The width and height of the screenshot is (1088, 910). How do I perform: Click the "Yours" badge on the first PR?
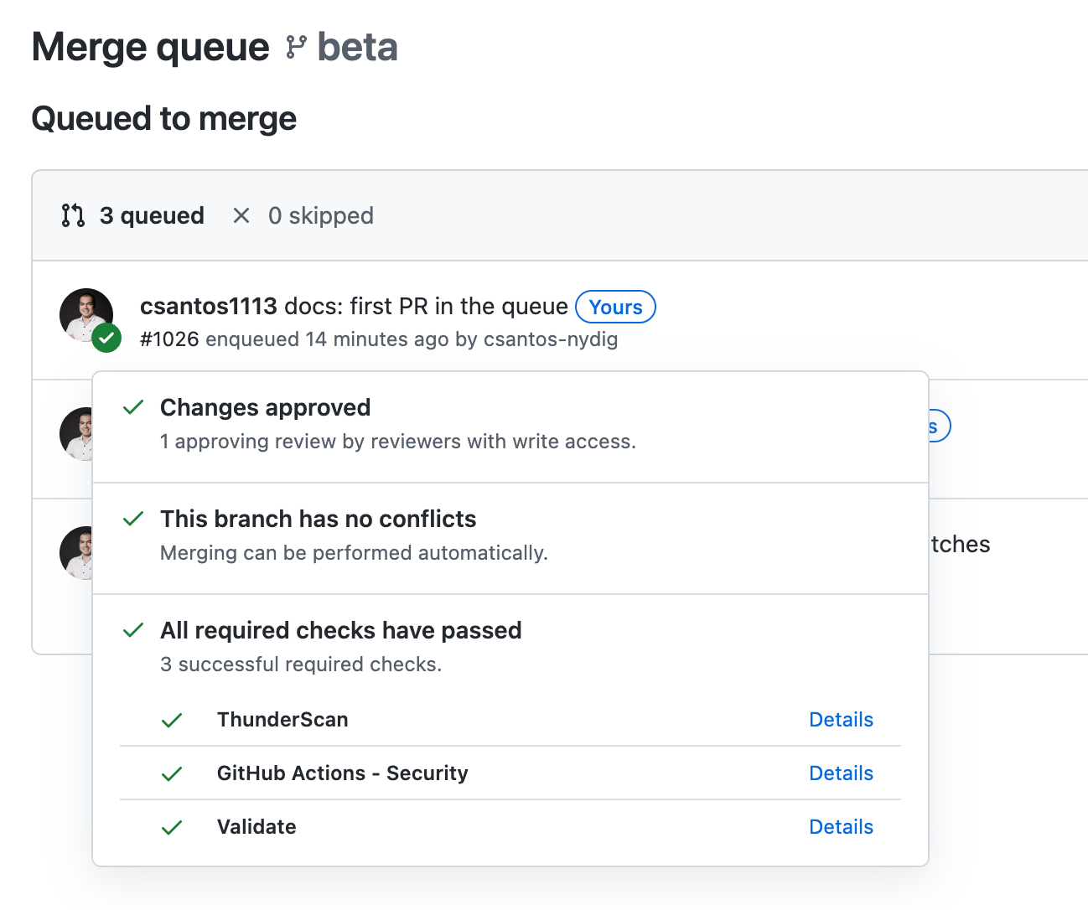coord(615,307)
